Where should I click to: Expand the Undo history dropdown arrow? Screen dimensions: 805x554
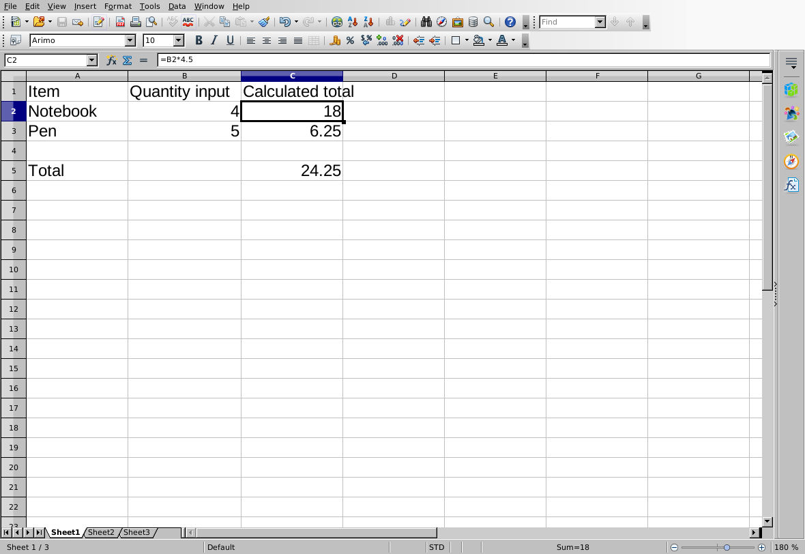click(x=296, y=22)
